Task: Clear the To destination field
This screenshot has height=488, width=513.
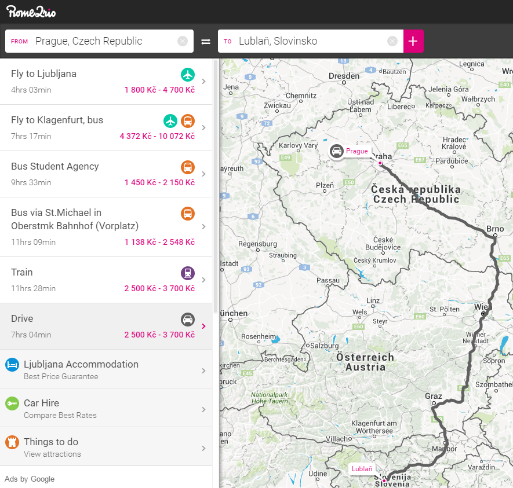Action: (392, 41)
